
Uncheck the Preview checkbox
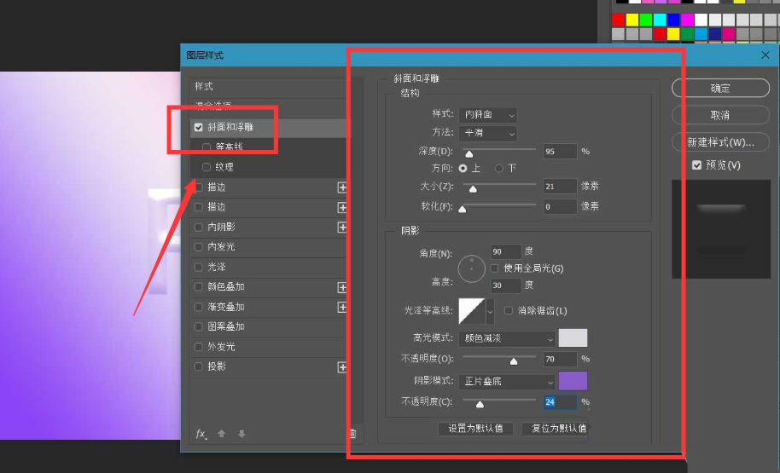[x=697, y=164]
